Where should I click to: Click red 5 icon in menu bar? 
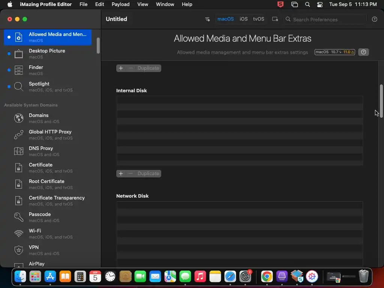pos(280,4)
